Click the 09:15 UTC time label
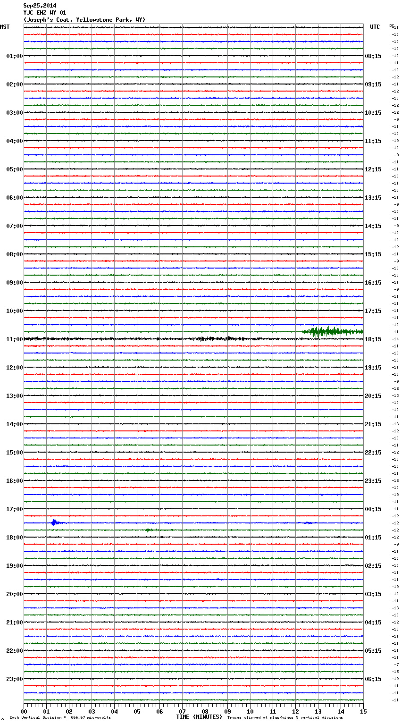This screenshot has width=401, height=724. click(x=373, y=84)
